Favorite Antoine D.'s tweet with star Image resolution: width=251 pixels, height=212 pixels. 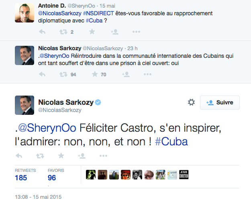92,32
